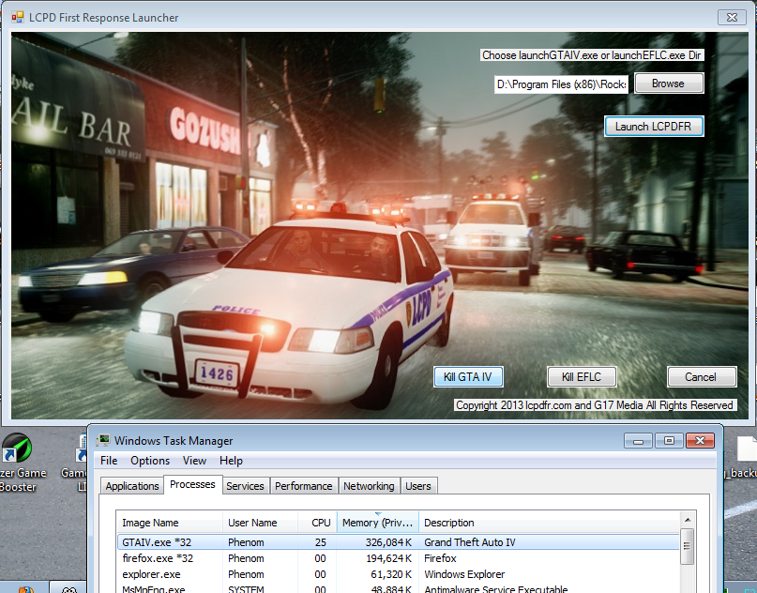Switch to the Applications tab
The width and height of the screenshot is (757, 593).
pos(131,486)
